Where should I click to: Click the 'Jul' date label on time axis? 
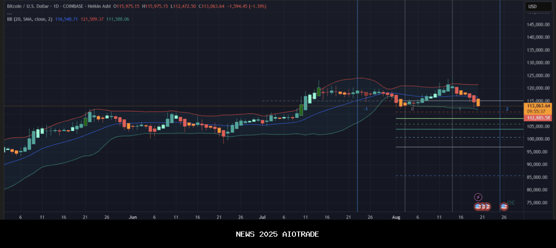tap(262, 217)
